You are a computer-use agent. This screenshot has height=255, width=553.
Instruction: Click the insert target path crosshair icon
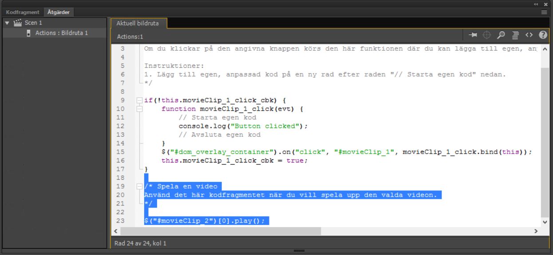(487, 35)
